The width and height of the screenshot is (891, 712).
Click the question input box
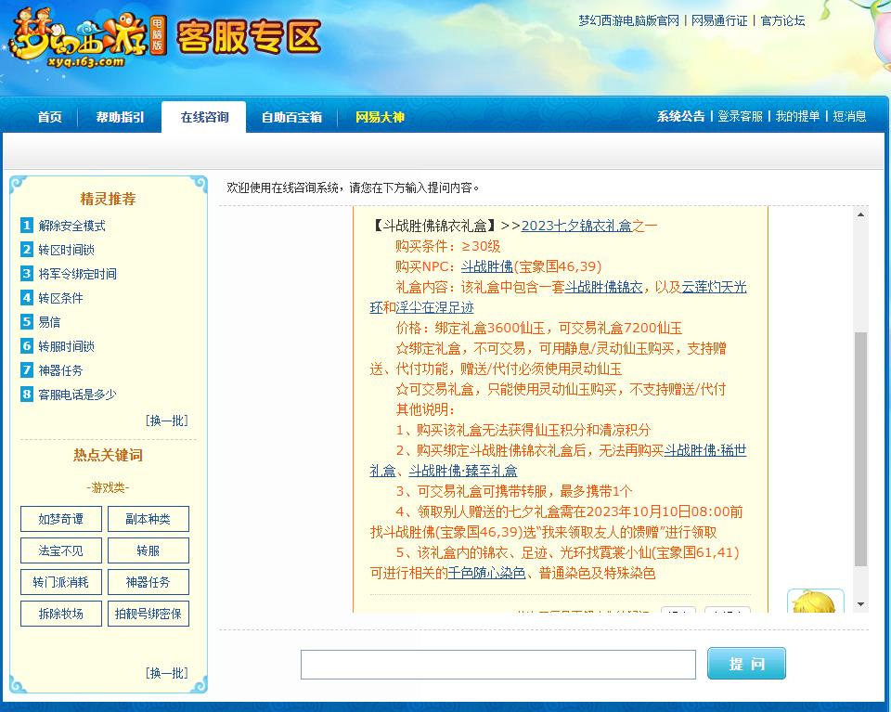pyautogui.click(x=498, y=664)
